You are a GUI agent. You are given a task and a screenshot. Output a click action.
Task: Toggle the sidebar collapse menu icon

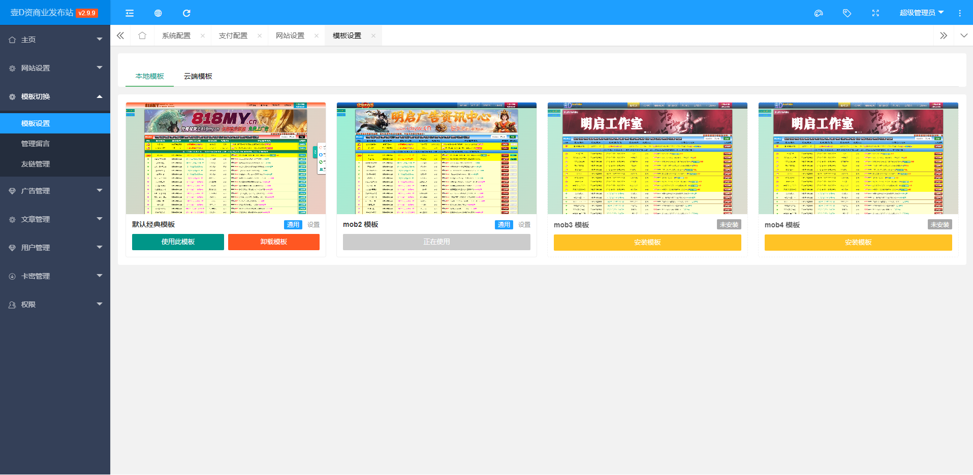130,13
